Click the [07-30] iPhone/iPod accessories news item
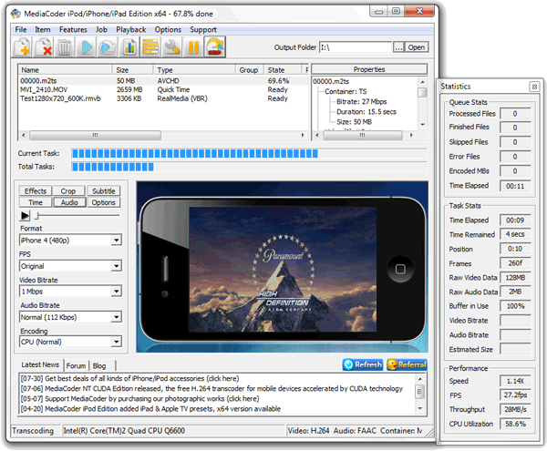Image resolution: width=547 pixels, height=451 pixels. pyautogui.click(x=129, y=378)
